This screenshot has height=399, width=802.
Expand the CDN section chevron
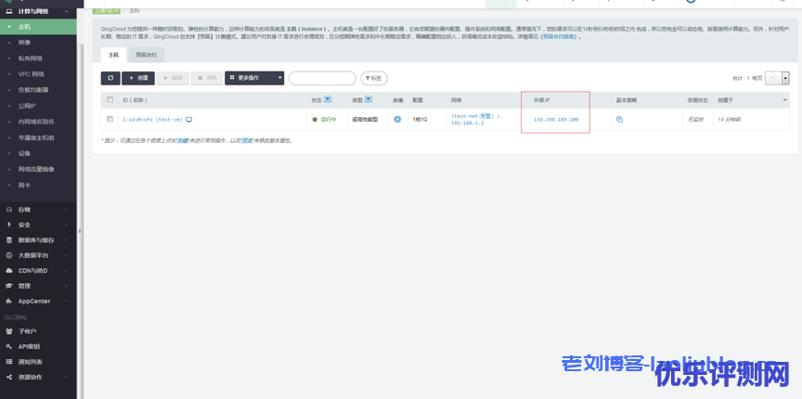67,271
